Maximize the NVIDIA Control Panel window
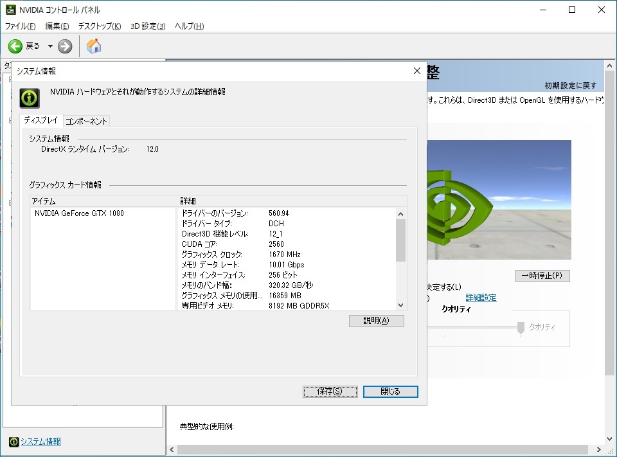The width and height of the screenshot is (617, 457). click(572, 10)
